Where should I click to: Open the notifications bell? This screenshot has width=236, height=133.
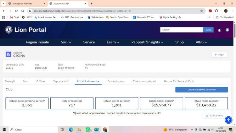pyautogui.click(x=219, y=30)
